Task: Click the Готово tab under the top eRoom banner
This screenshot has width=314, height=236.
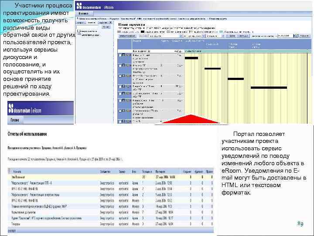Action: 84,14
